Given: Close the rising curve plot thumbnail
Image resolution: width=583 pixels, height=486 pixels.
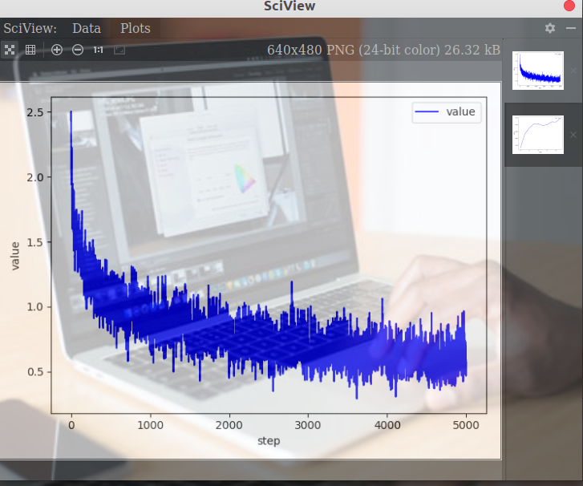Looking at the screenshot, I should (573, 135).
